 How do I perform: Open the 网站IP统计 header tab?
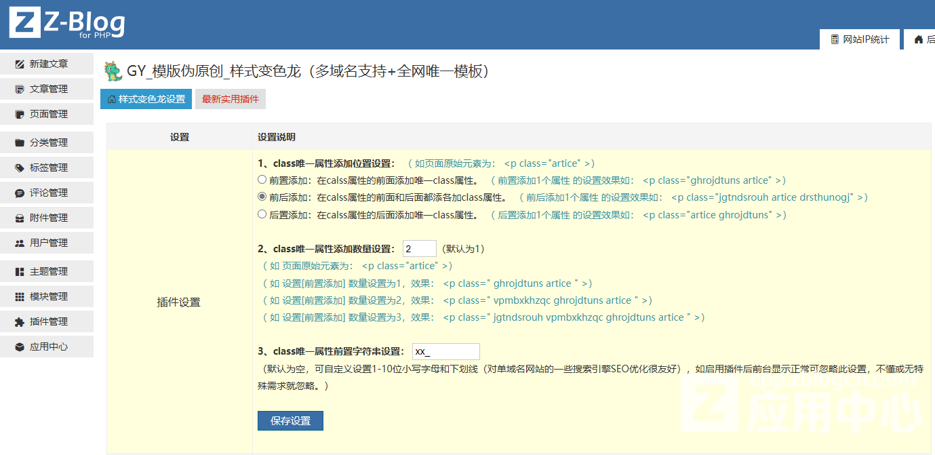tap(859, 39)
